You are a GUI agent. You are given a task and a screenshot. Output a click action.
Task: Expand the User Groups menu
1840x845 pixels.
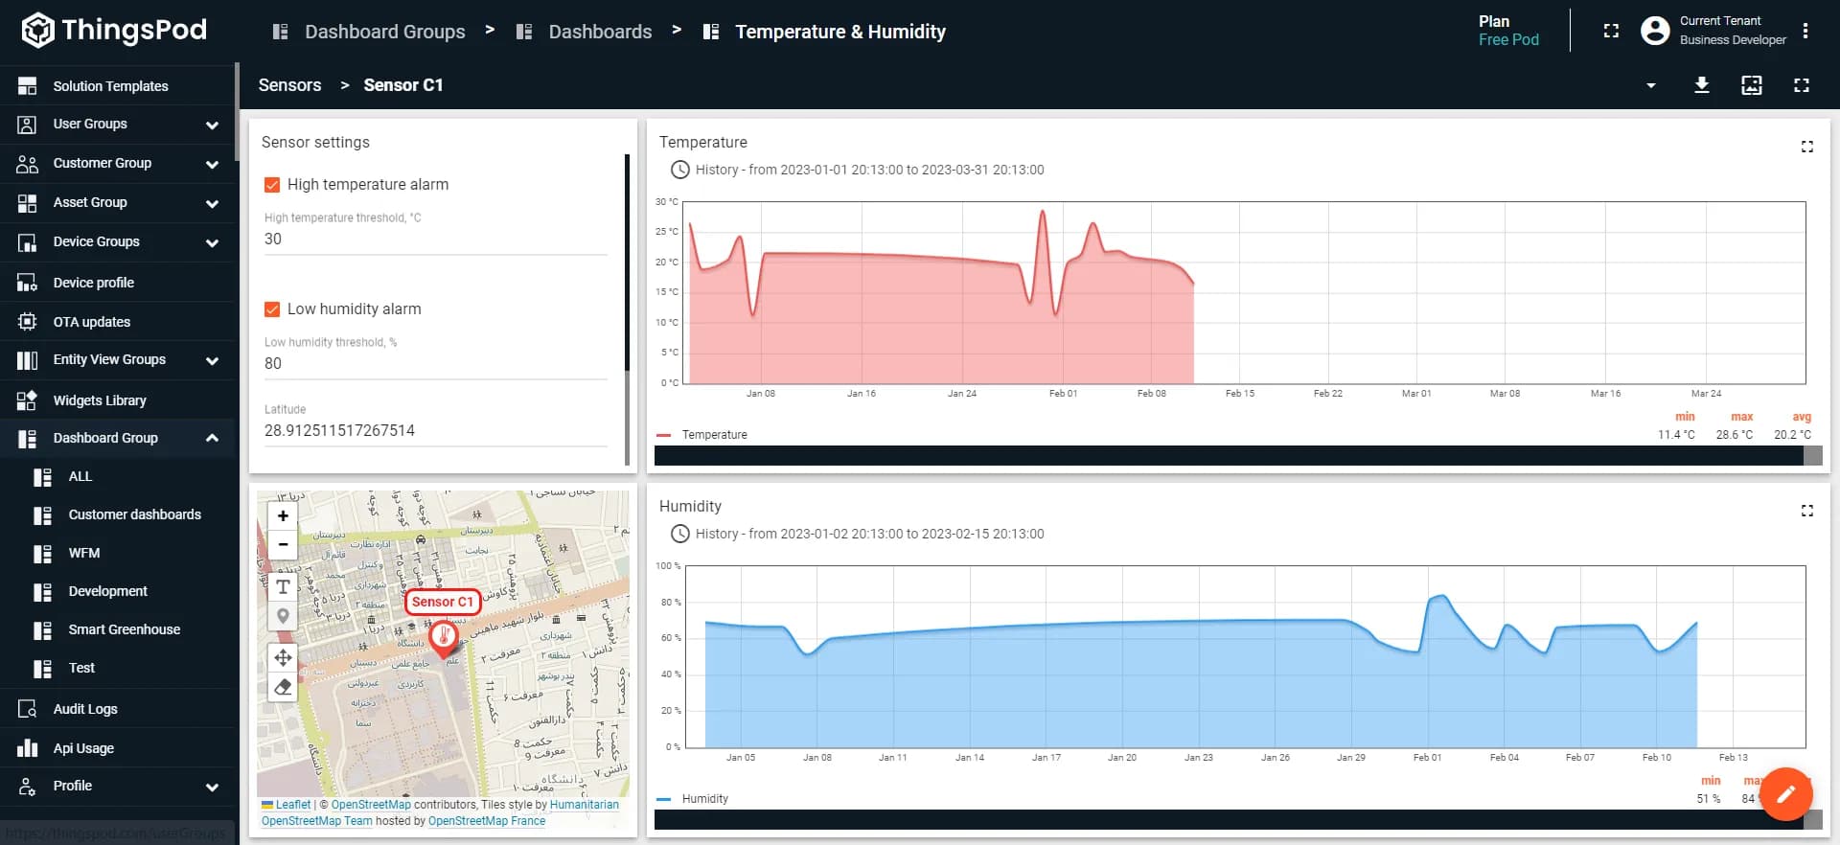212,125
